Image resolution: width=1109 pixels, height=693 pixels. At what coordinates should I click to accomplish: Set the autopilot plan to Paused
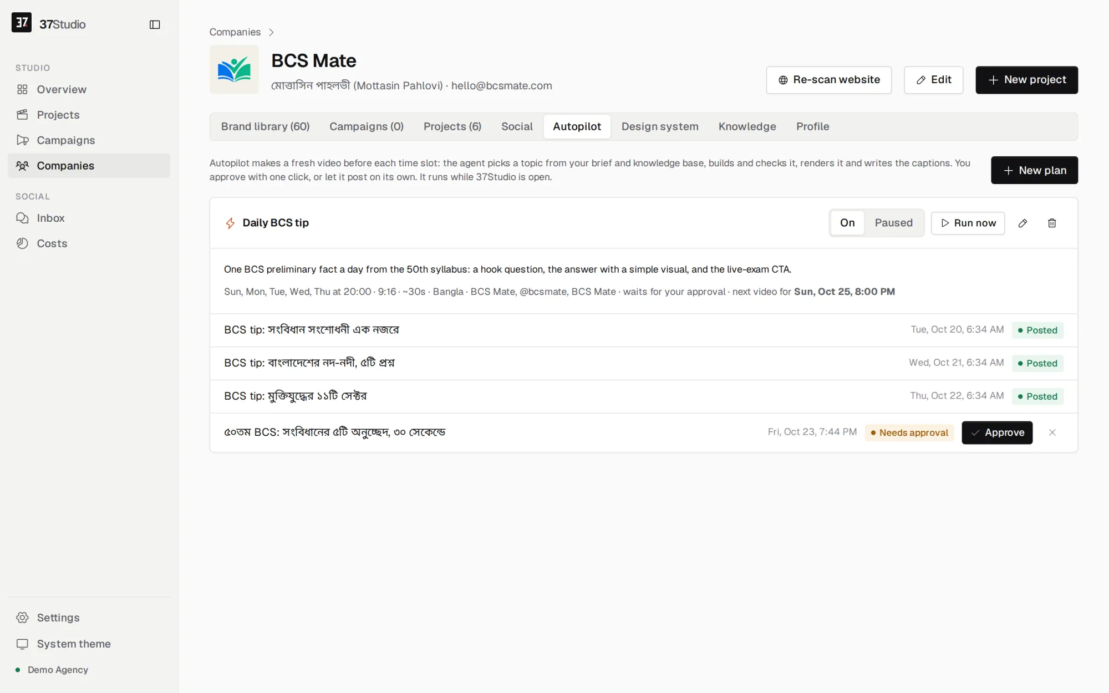pos(893,223)
